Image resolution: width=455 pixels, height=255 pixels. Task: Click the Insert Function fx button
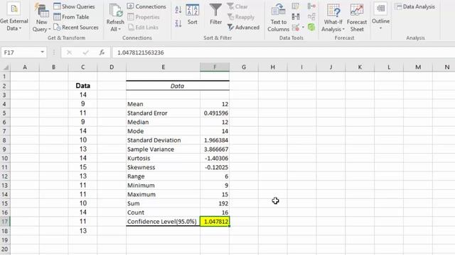pyautogui.click(x=102, y=52)
